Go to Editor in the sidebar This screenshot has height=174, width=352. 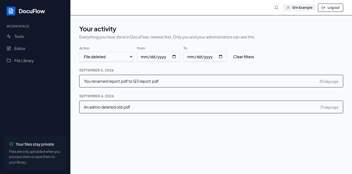(35, 48)
